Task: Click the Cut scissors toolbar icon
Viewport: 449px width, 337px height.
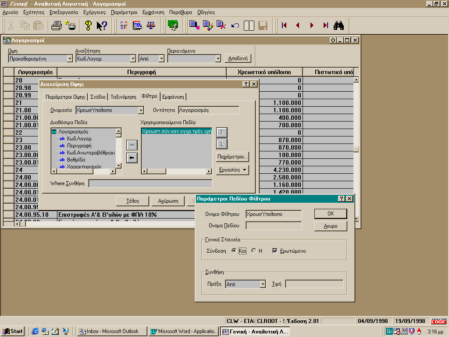Action: (x=11, y=26)
